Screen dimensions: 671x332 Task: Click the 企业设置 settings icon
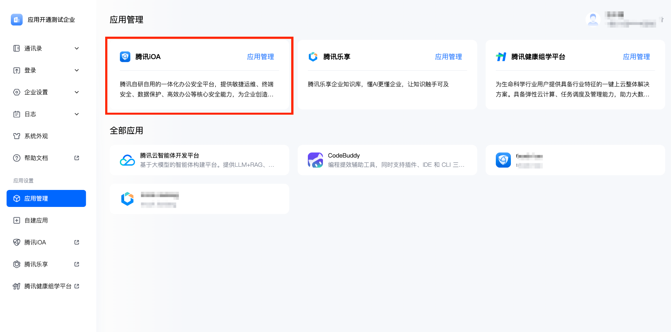tap(17, 92)
